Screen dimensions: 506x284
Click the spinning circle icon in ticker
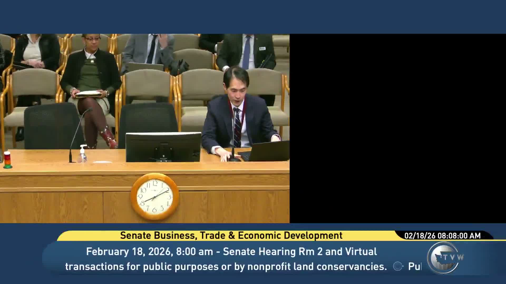(x=398, y=266)
